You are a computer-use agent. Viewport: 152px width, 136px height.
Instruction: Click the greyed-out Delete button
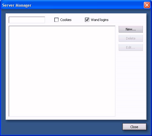[131, 38]
